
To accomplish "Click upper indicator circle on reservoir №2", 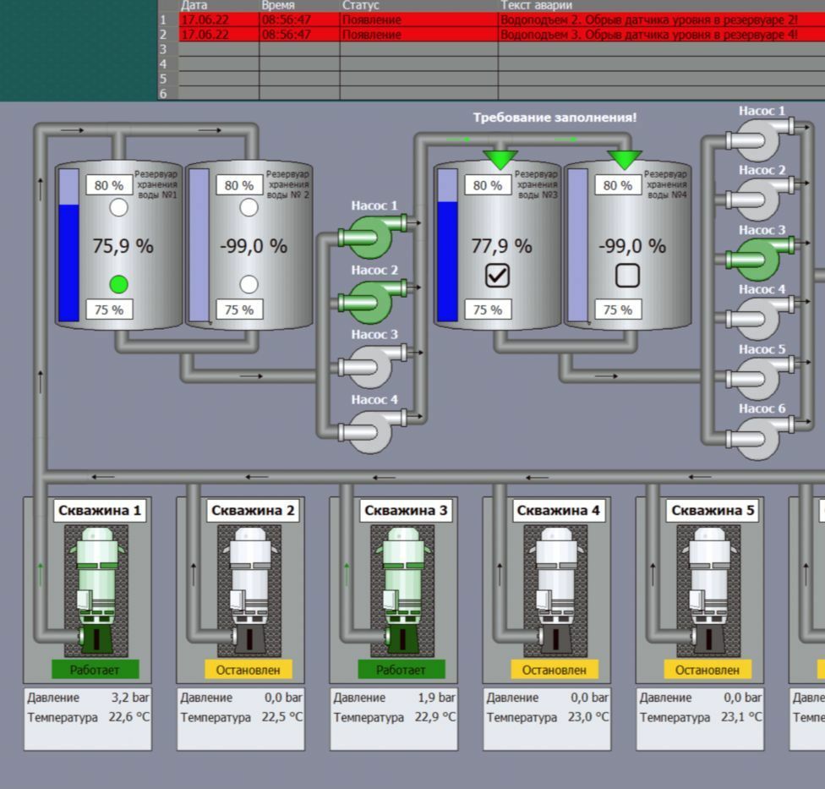I will [x=249, y=207].
